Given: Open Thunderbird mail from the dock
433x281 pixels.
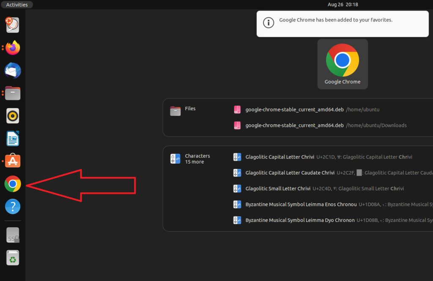Looking at the screenshot, I should tap(12, 71).
